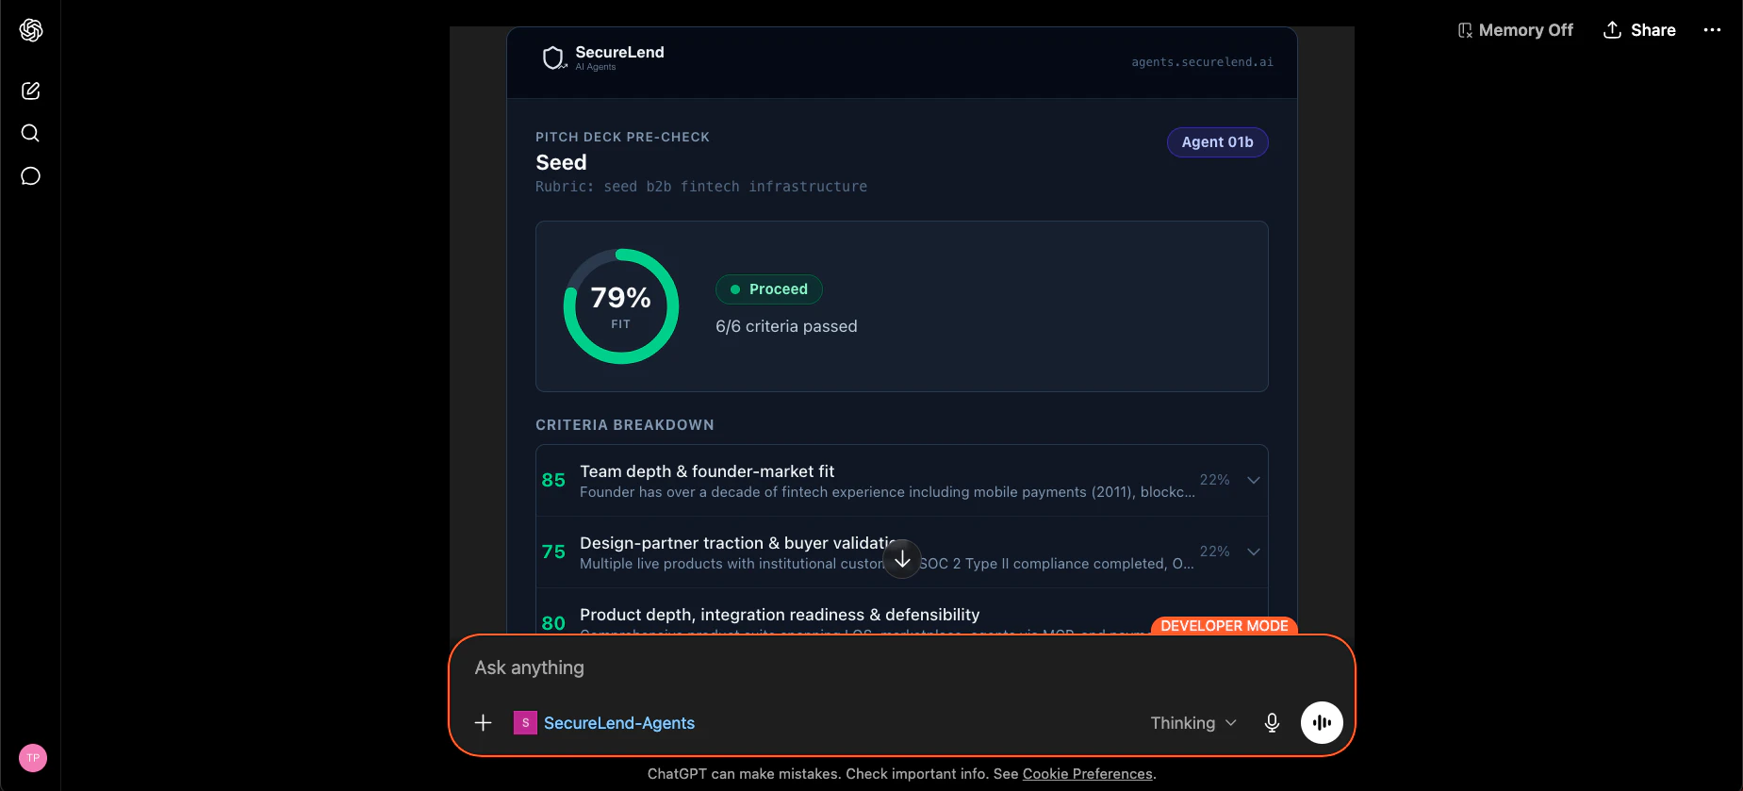Open the Thinking model dropdown

click(1192, 723)
